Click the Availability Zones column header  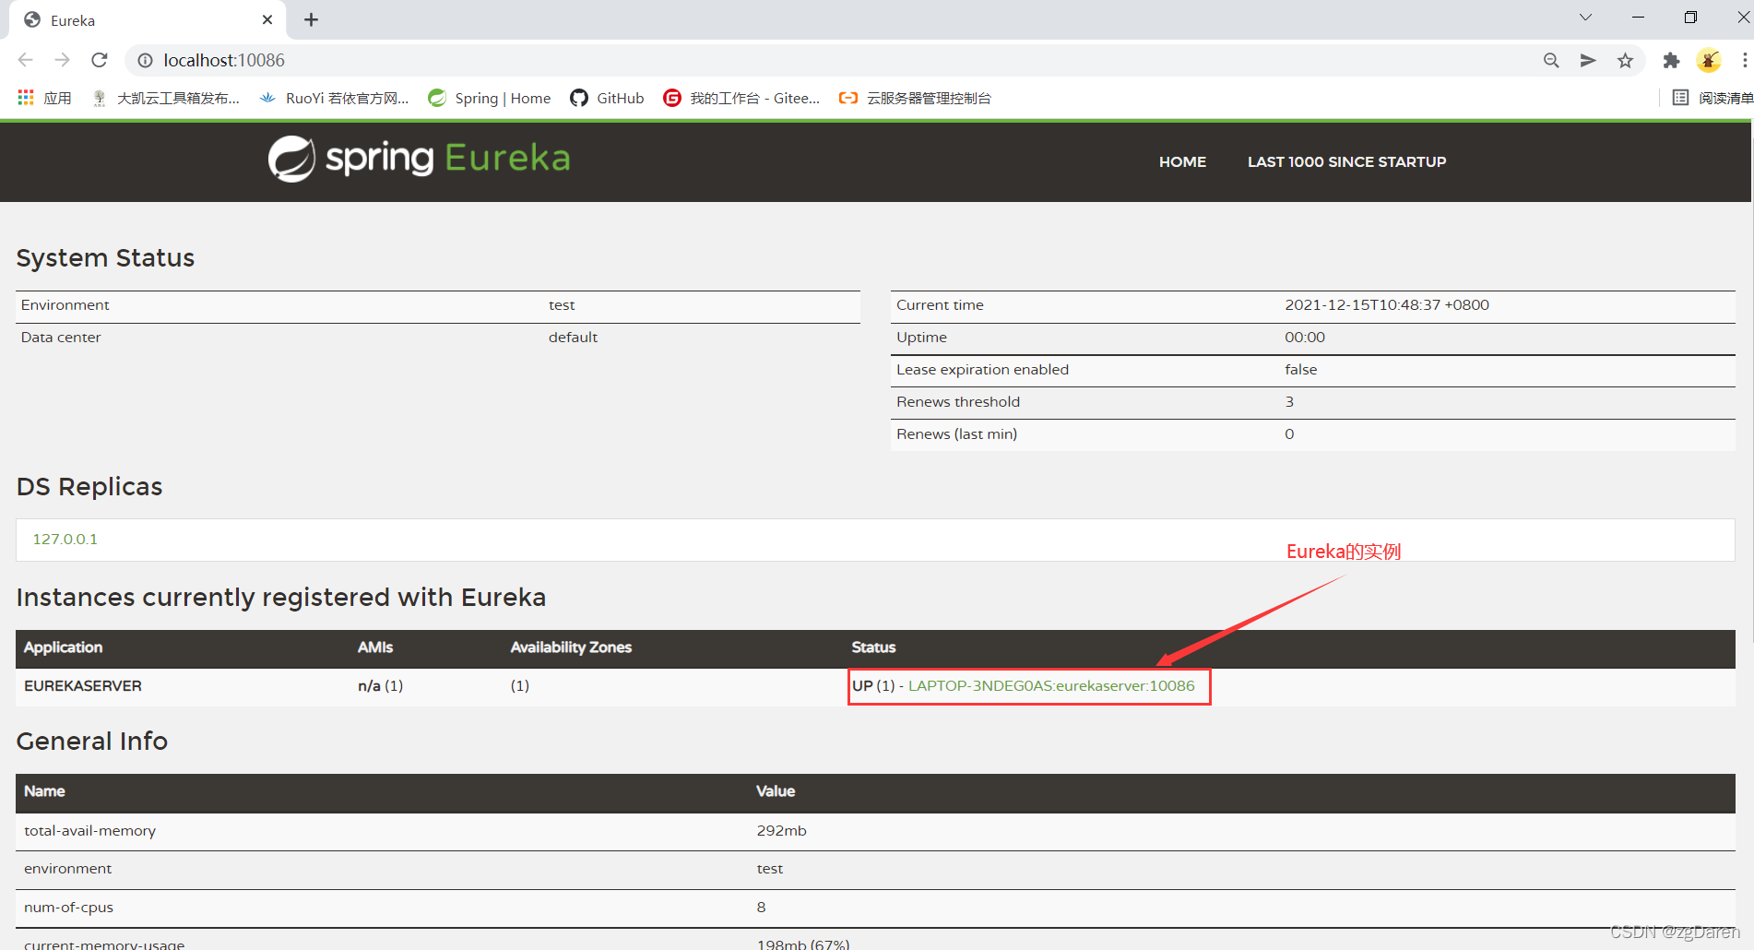point(571,647)
